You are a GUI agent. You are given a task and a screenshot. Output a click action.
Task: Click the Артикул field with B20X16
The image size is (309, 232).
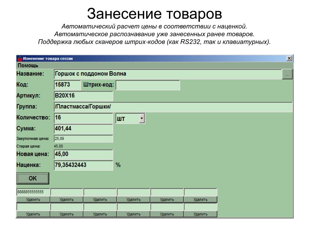(83, 96)
